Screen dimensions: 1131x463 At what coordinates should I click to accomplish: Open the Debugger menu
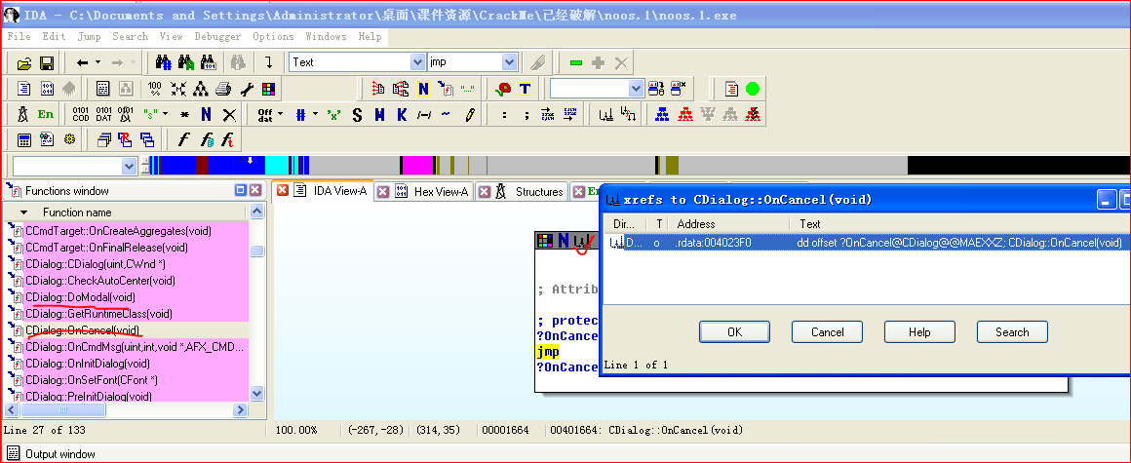[x=219, y=36]
